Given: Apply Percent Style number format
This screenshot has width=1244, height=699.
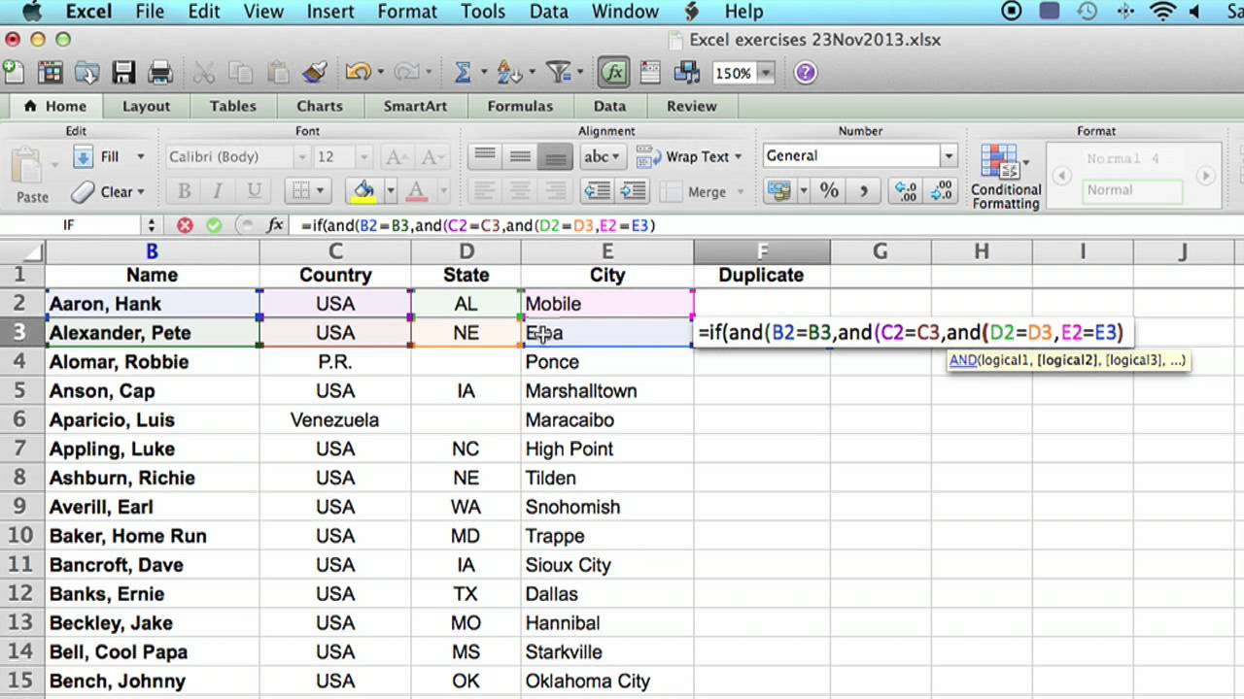Looking at the screenshot, I should point(829,191).
